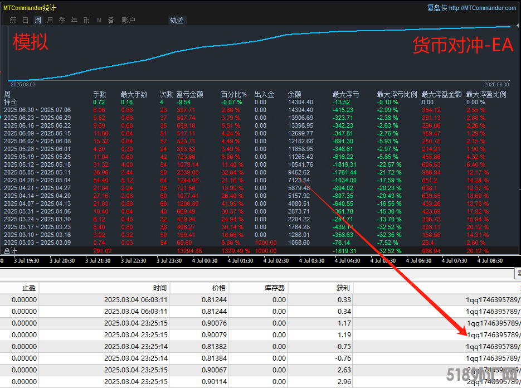The width and height of the screenshot is (521, 388).
Task: Select week row 2025.06.16 ~ 2025.06.22
Action: tap(259, 125)
